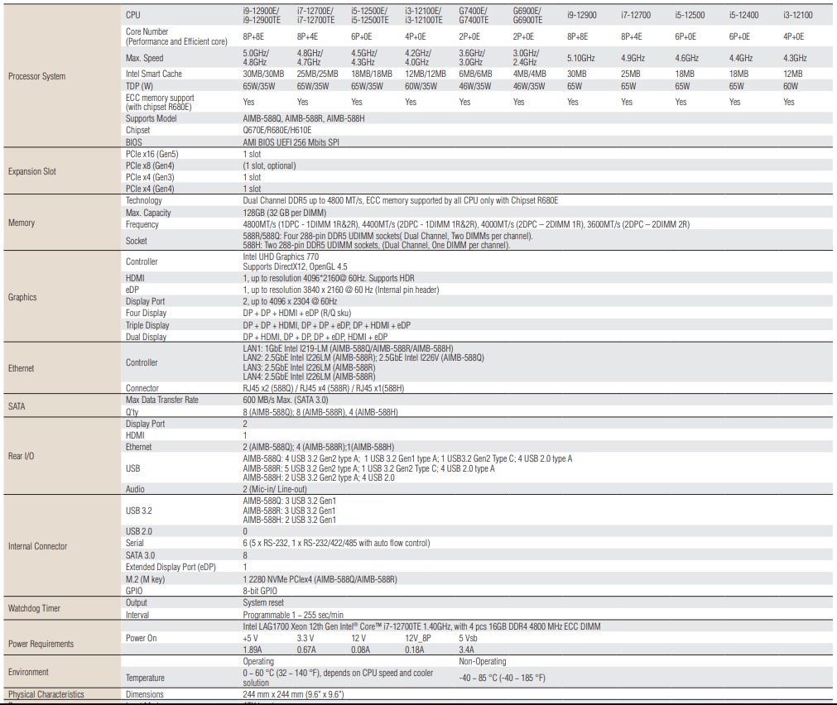
Task: Select the 'AIMB-588H: 2 USB 3.2 Gen2 type A' line
Action: point(319,477)
